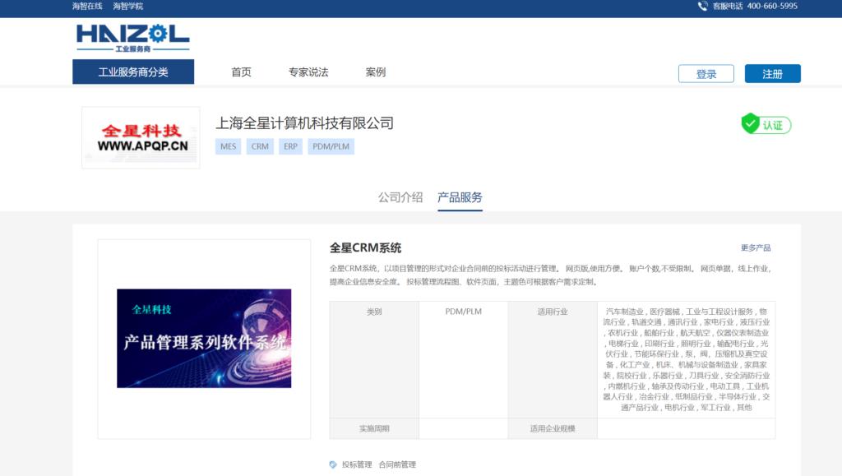Click the 类别 table header cell
Viewport: 842px width, 476px height.
point(374,359)
